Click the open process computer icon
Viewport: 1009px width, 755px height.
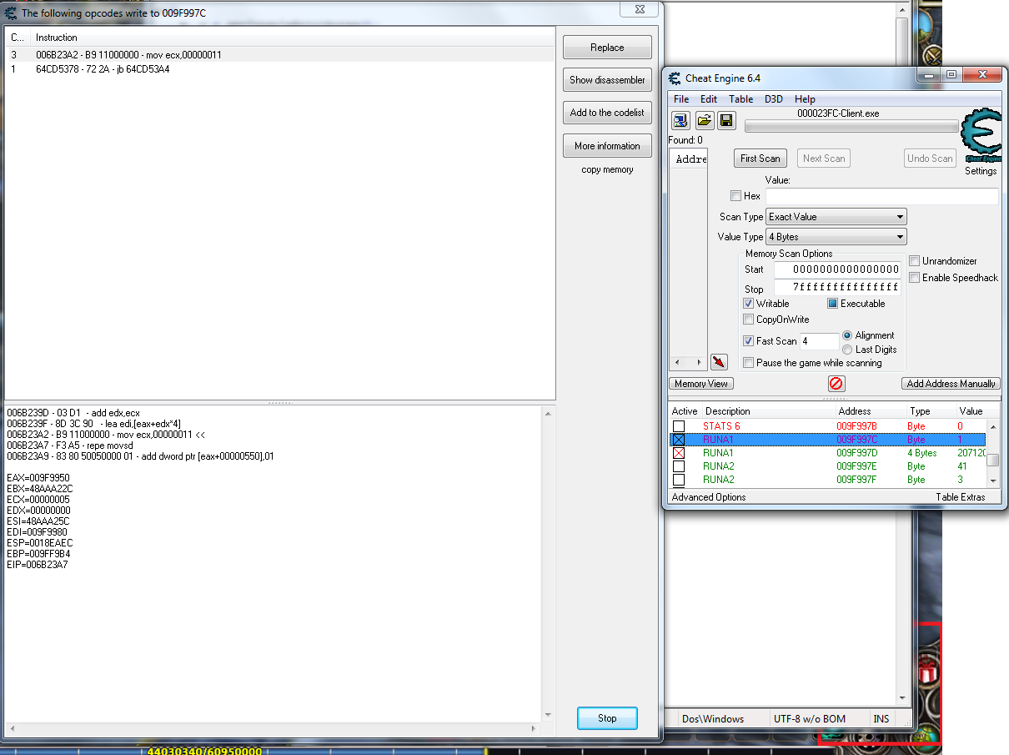(x=680, y=121)
